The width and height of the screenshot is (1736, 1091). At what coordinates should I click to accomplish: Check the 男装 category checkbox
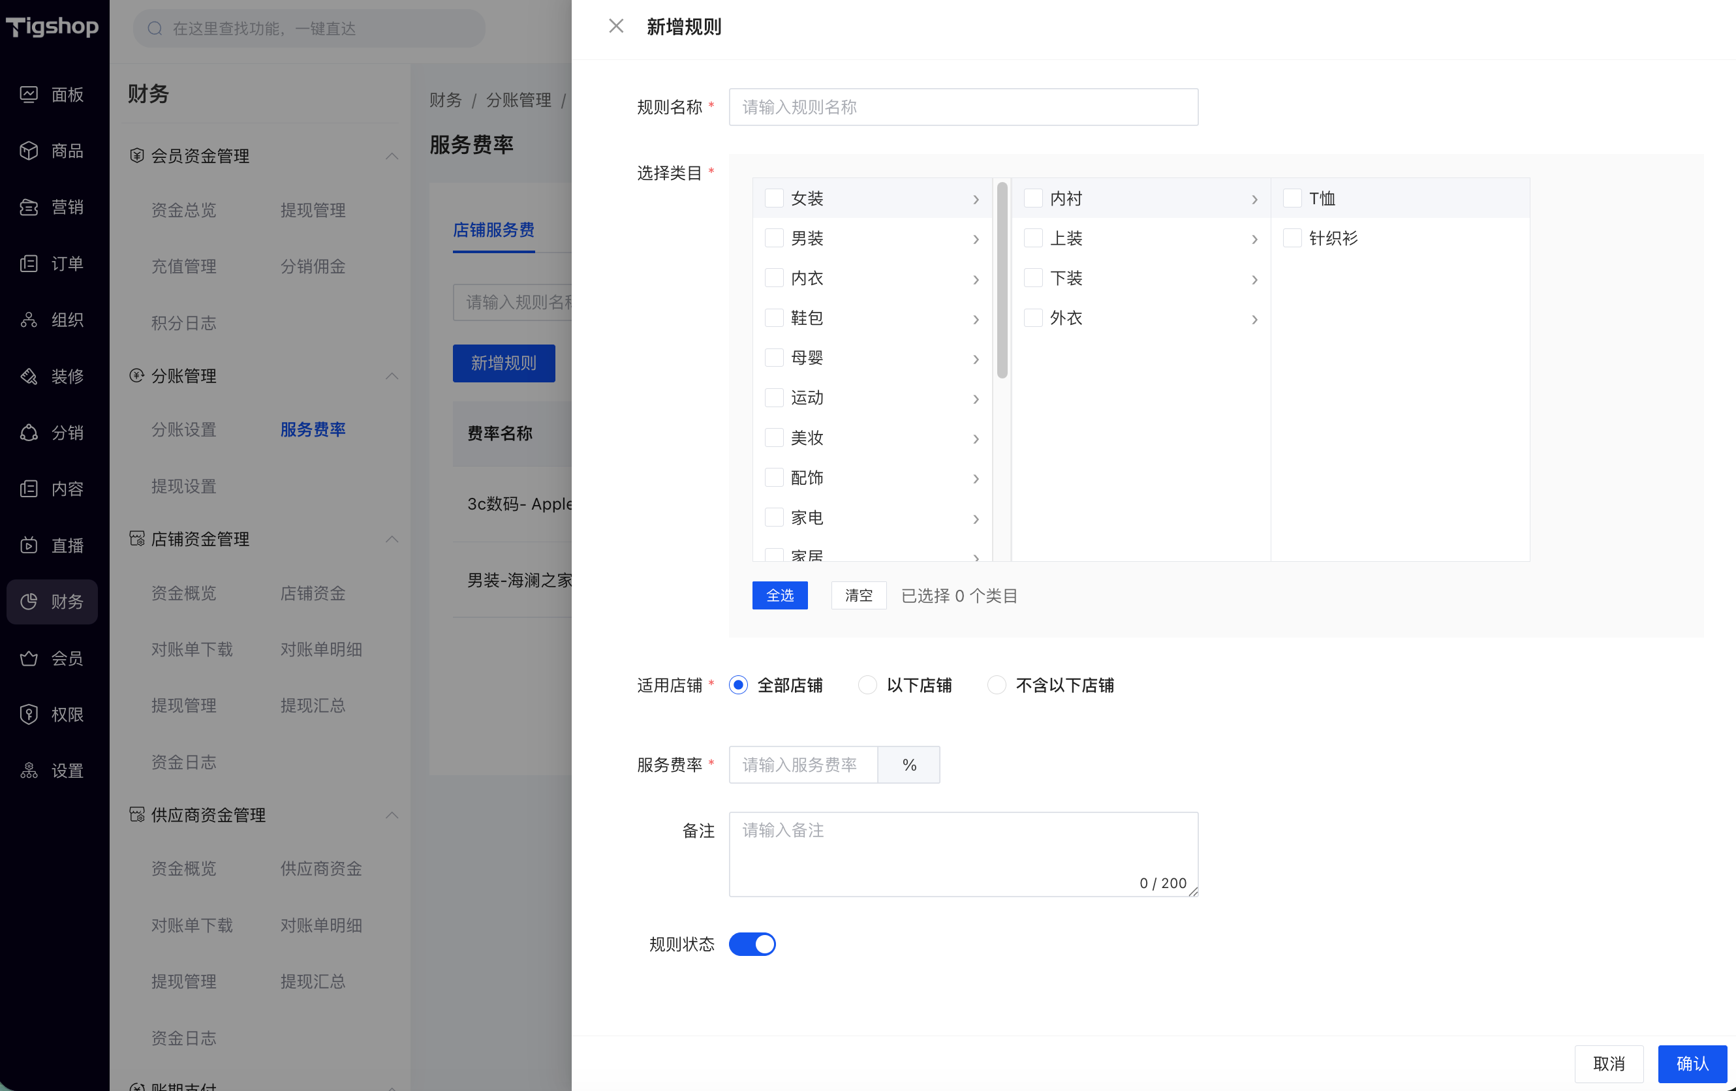tap(773, 238)
